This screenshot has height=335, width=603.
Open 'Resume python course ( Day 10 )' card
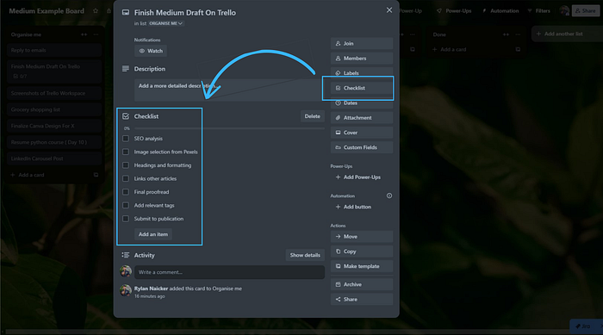tap(54, 142)
